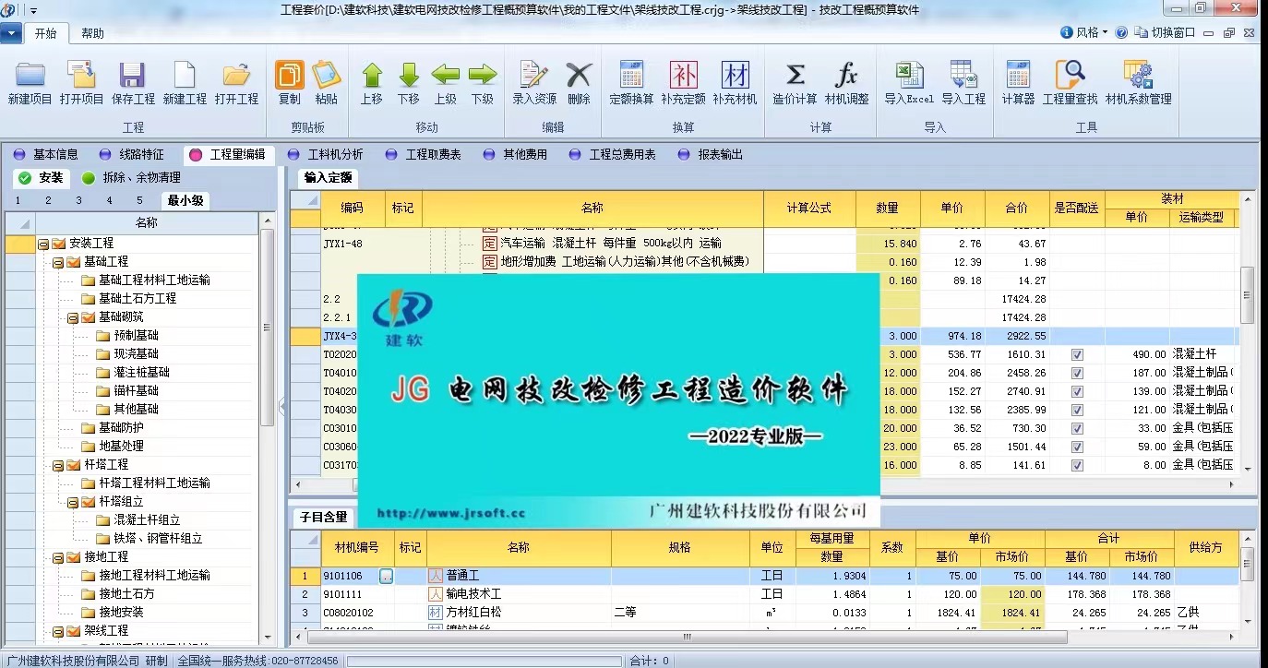Select the 拆除、余物清理 radio option
This screenshot has height=668, width=1268.
(x=131, y=178)
